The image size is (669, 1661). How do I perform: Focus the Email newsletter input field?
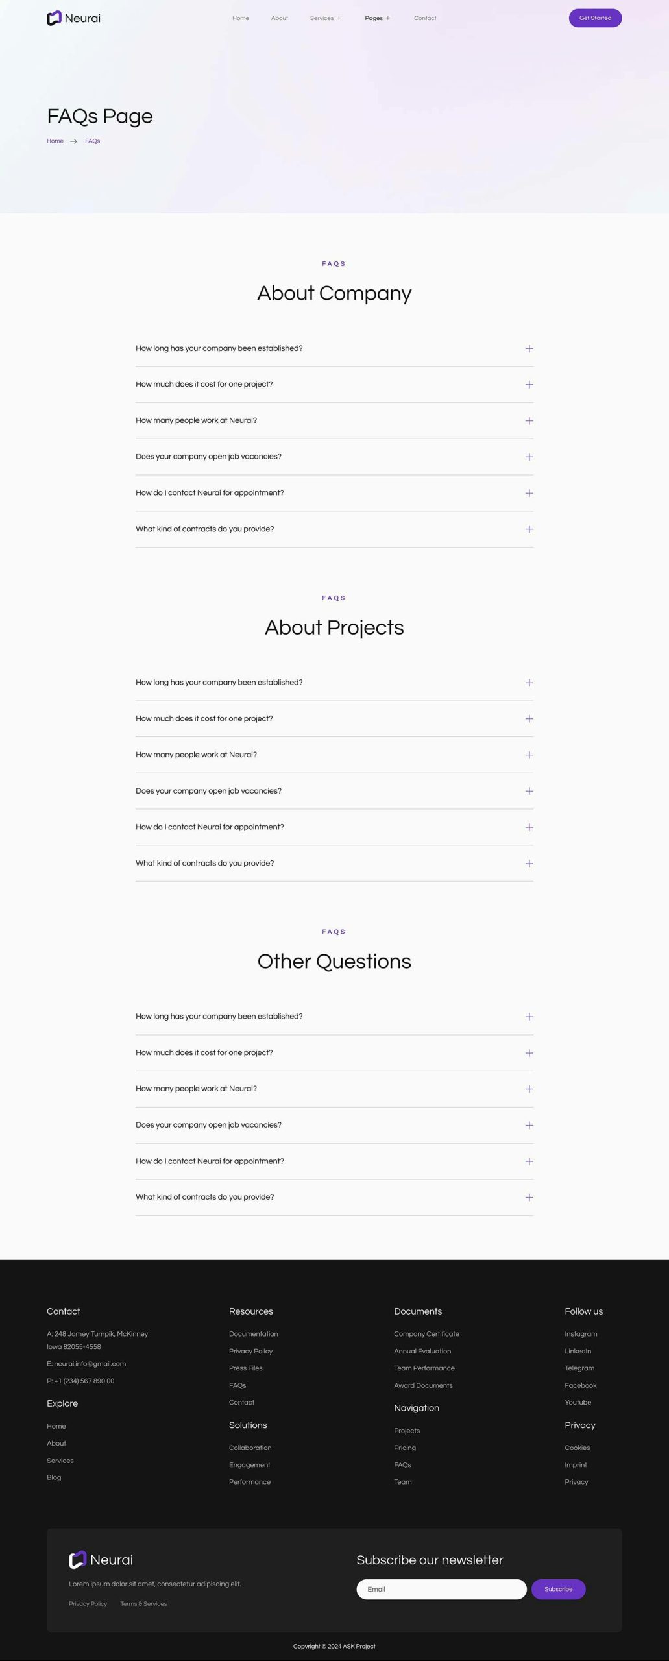pos(441,1589)
